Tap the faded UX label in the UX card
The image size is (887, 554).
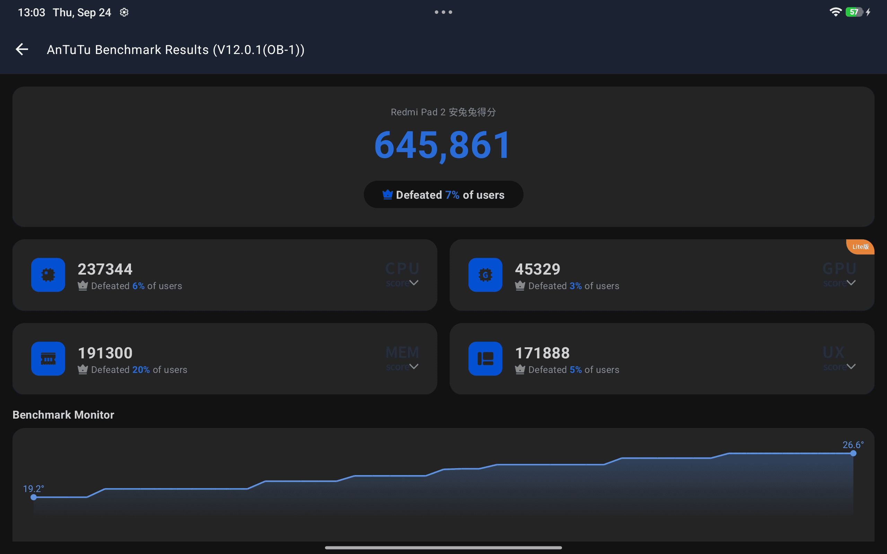[x=834, y=352]
